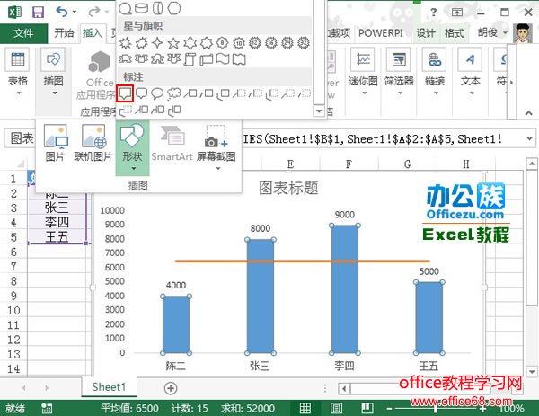The width and height of the screenshot is (539, 416).
Task: Switch to the 设计 design tab
Action: (426, 33)
